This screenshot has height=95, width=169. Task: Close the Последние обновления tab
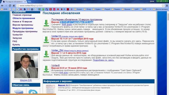pos(25,2)
